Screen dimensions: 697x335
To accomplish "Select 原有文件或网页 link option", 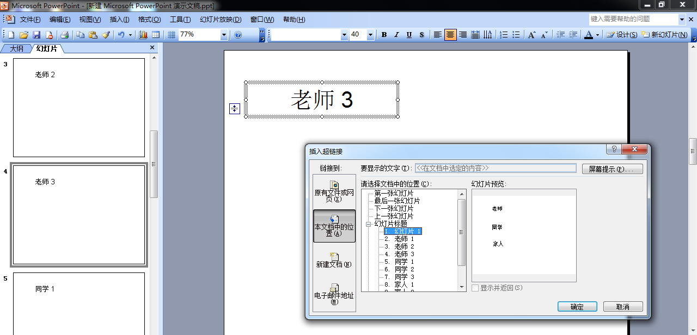I will pyautogui.click(x=334, y=192).
